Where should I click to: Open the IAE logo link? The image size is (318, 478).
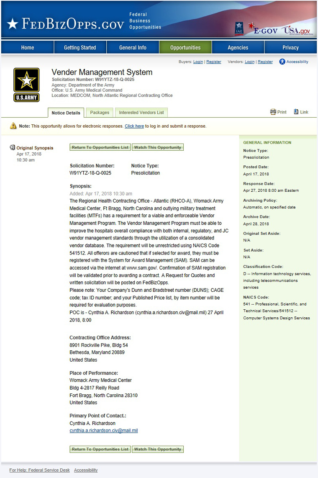click(x=239, y=28)
